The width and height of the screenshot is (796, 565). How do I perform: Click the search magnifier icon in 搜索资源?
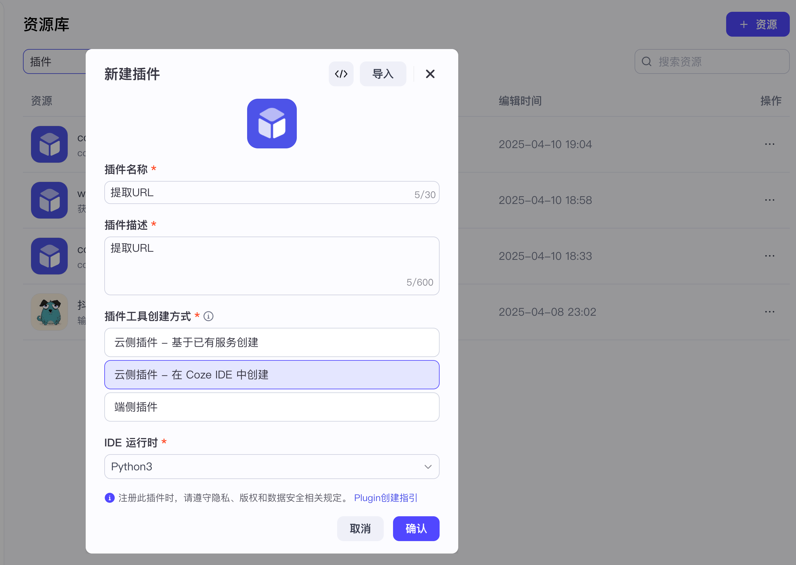pos(646,61)
